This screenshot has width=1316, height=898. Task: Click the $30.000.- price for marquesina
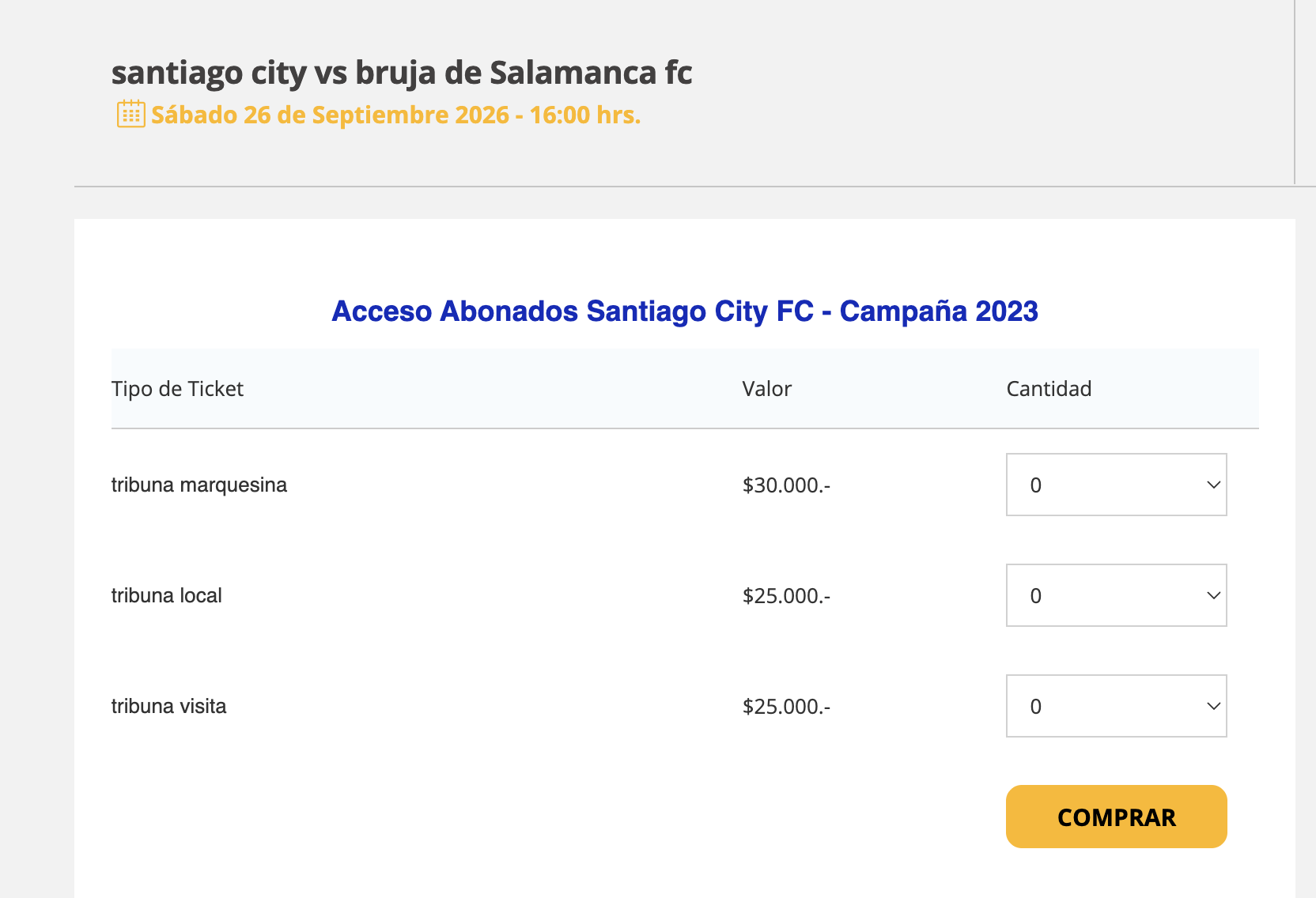point(786,485)
